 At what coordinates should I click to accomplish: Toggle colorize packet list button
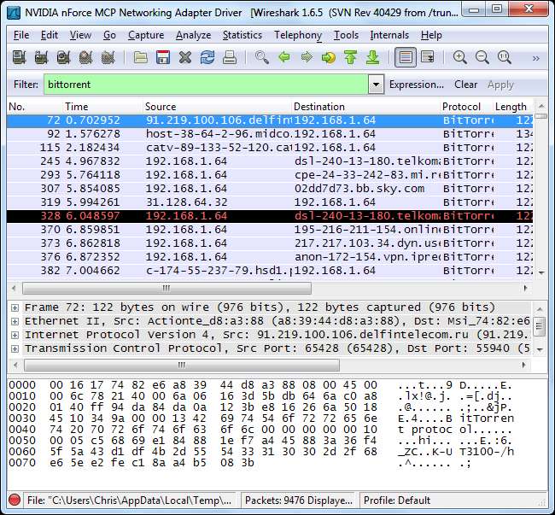(x=406, y=57)
